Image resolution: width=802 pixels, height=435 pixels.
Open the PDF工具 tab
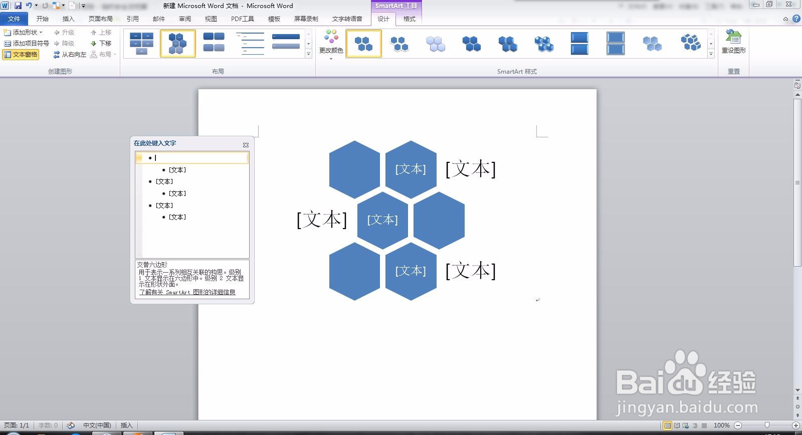pos(243,19)
